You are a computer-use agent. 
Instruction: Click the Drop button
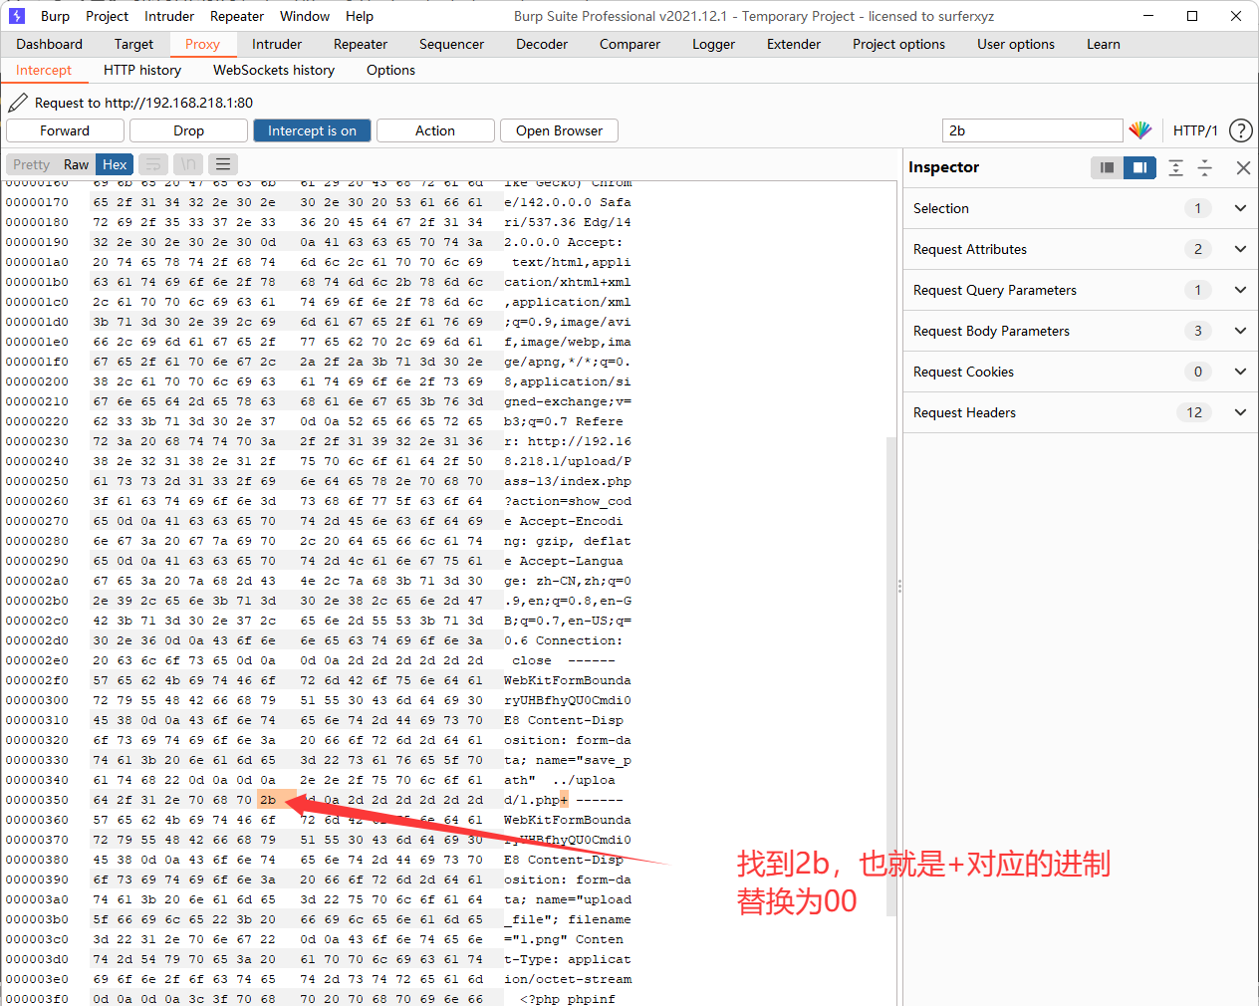tap(188, 130)
